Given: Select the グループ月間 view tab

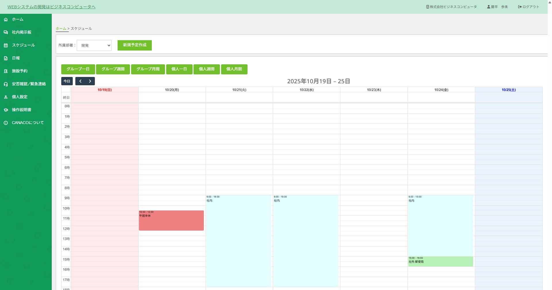Looking at the screenshot, I should 148,69.
